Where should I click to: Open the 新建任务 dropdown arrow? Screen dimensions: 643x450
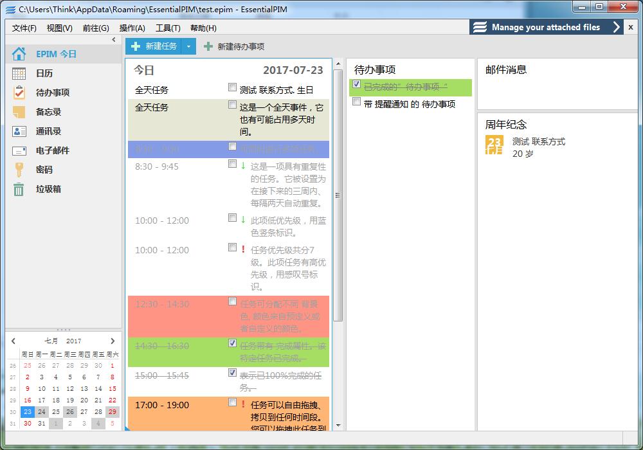188,46
